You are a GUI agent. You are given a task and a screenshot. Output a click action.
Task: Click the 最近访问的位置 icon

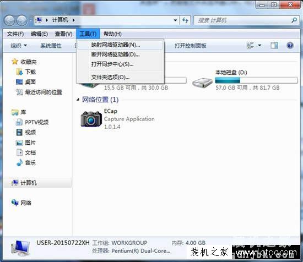coord(19,92)
